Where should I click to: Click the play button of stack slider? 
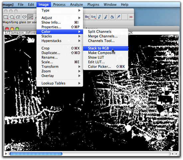coord(6,154)
